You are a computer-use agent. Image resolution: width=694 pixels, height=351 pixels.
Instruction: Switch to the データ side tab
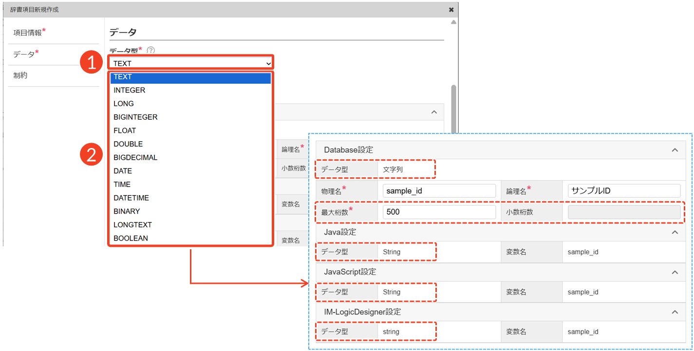tap(25, 54)
